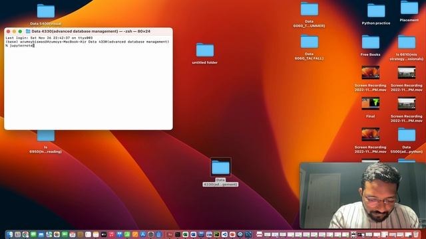Open Photos app in the Dock
This screenshot has height=239, width=426.
(57, 234)
